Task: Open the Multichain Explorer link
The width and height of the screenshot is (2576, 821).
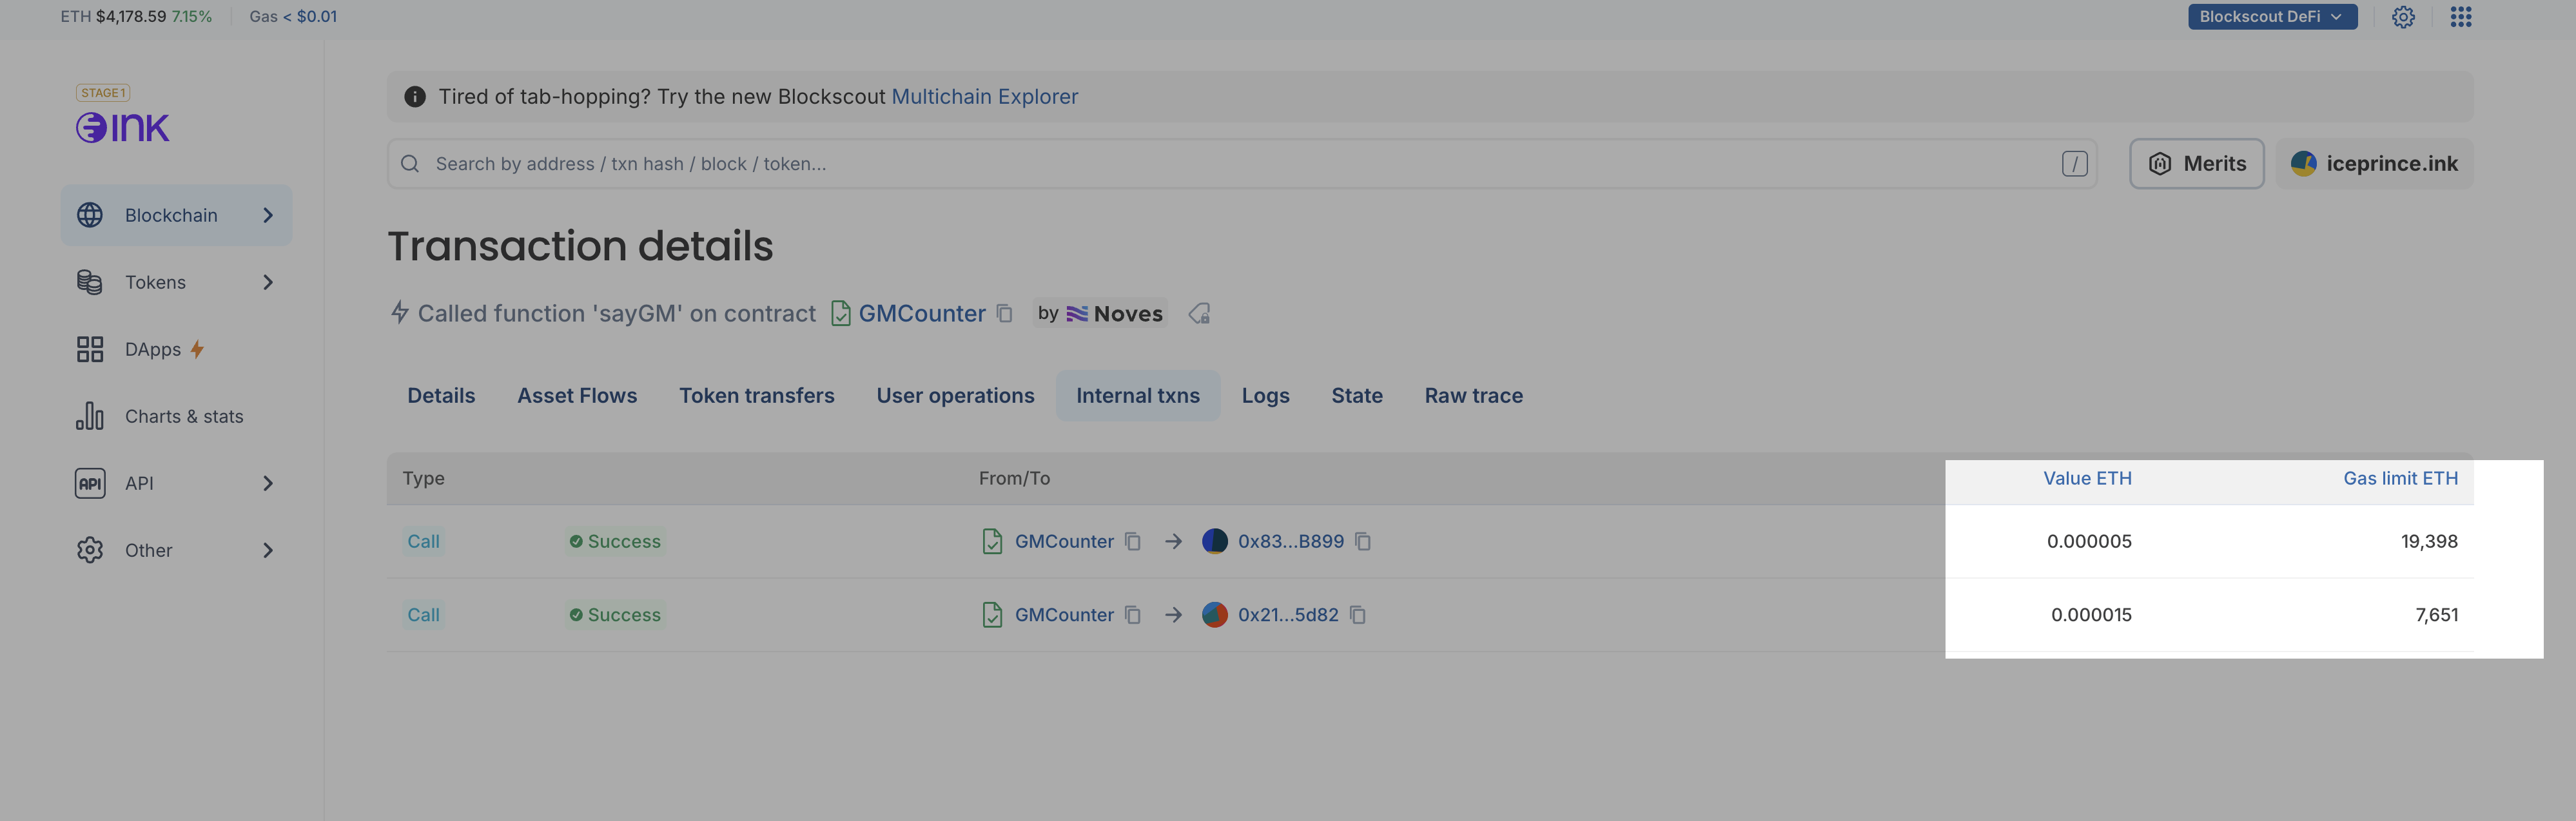Action: click(x=984, y=97)
